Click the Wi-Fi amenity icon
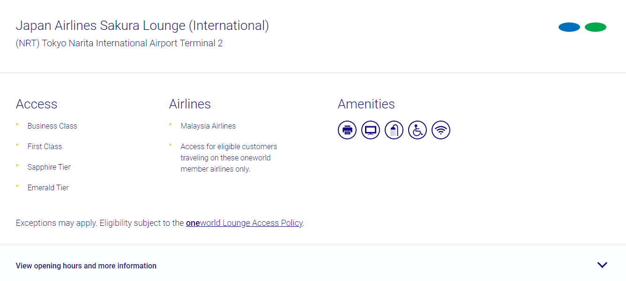The width and height of the screenshot is (626, 281). tap(441, 130)
